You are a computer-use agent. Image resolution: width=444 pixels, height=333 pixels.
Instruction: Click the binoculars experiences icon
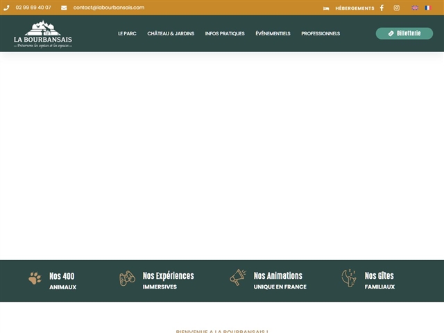[x=127, y=278]
